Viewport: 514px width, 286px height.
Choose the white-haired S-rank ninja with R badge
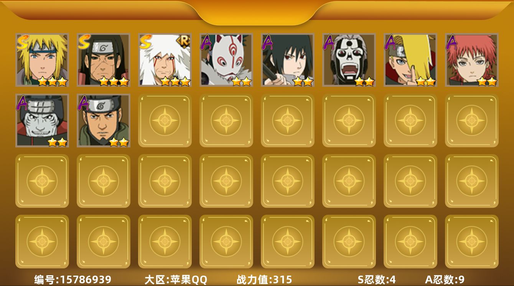coord(165,60)
